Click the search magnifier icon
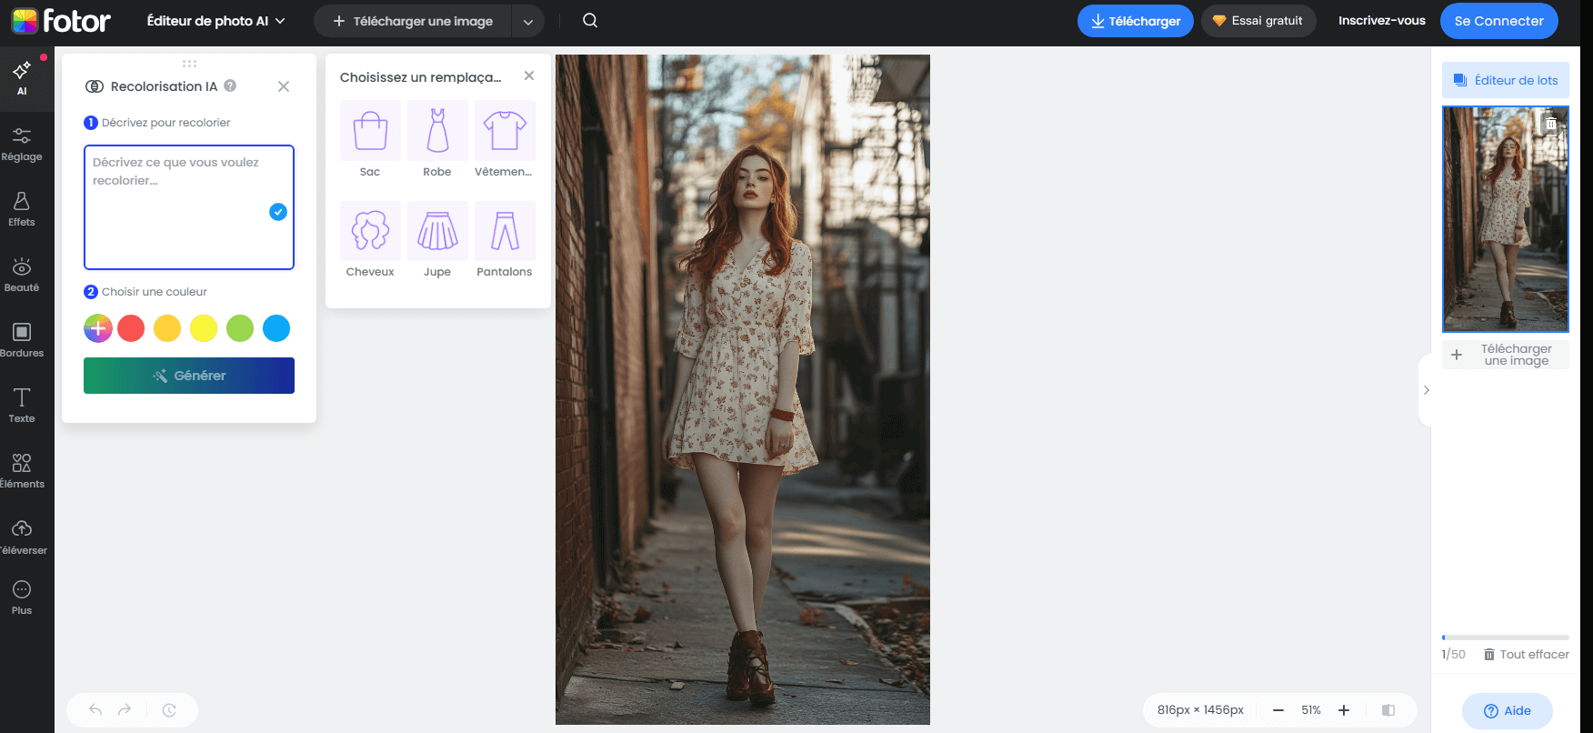Screen dimensions: 1593x733 [x=590, y=21]
